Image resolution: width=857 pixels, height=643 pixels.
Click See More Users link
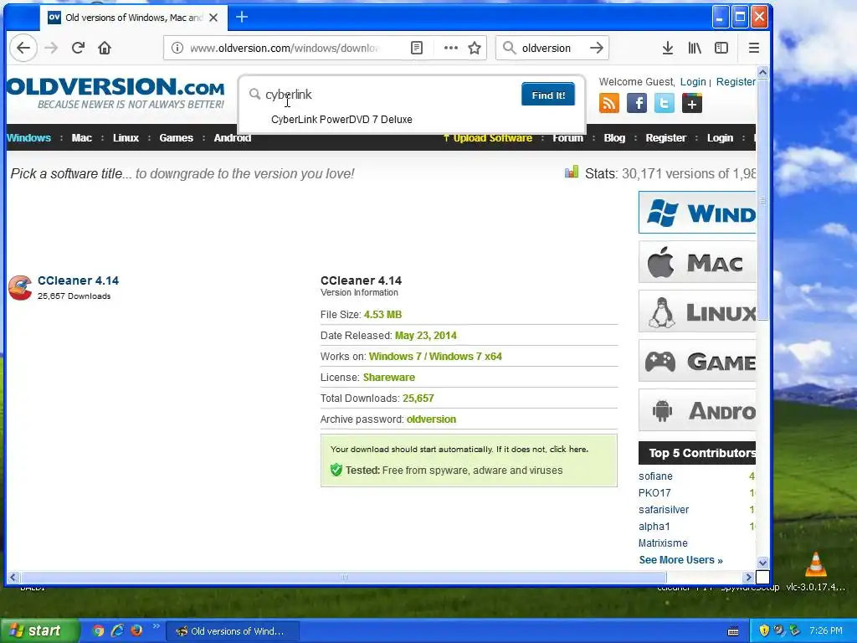click(681, 560)
